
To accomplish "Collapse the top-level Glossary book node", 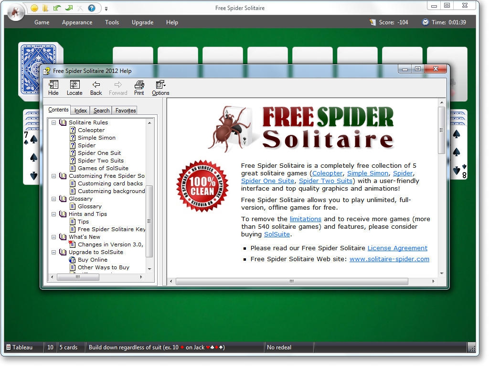I will tap(53, 199).
